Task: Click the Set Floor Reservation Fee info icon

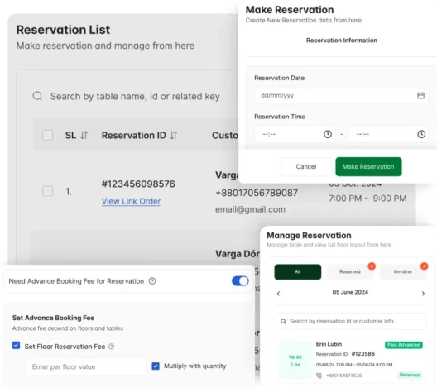Action: pos(111,346)
